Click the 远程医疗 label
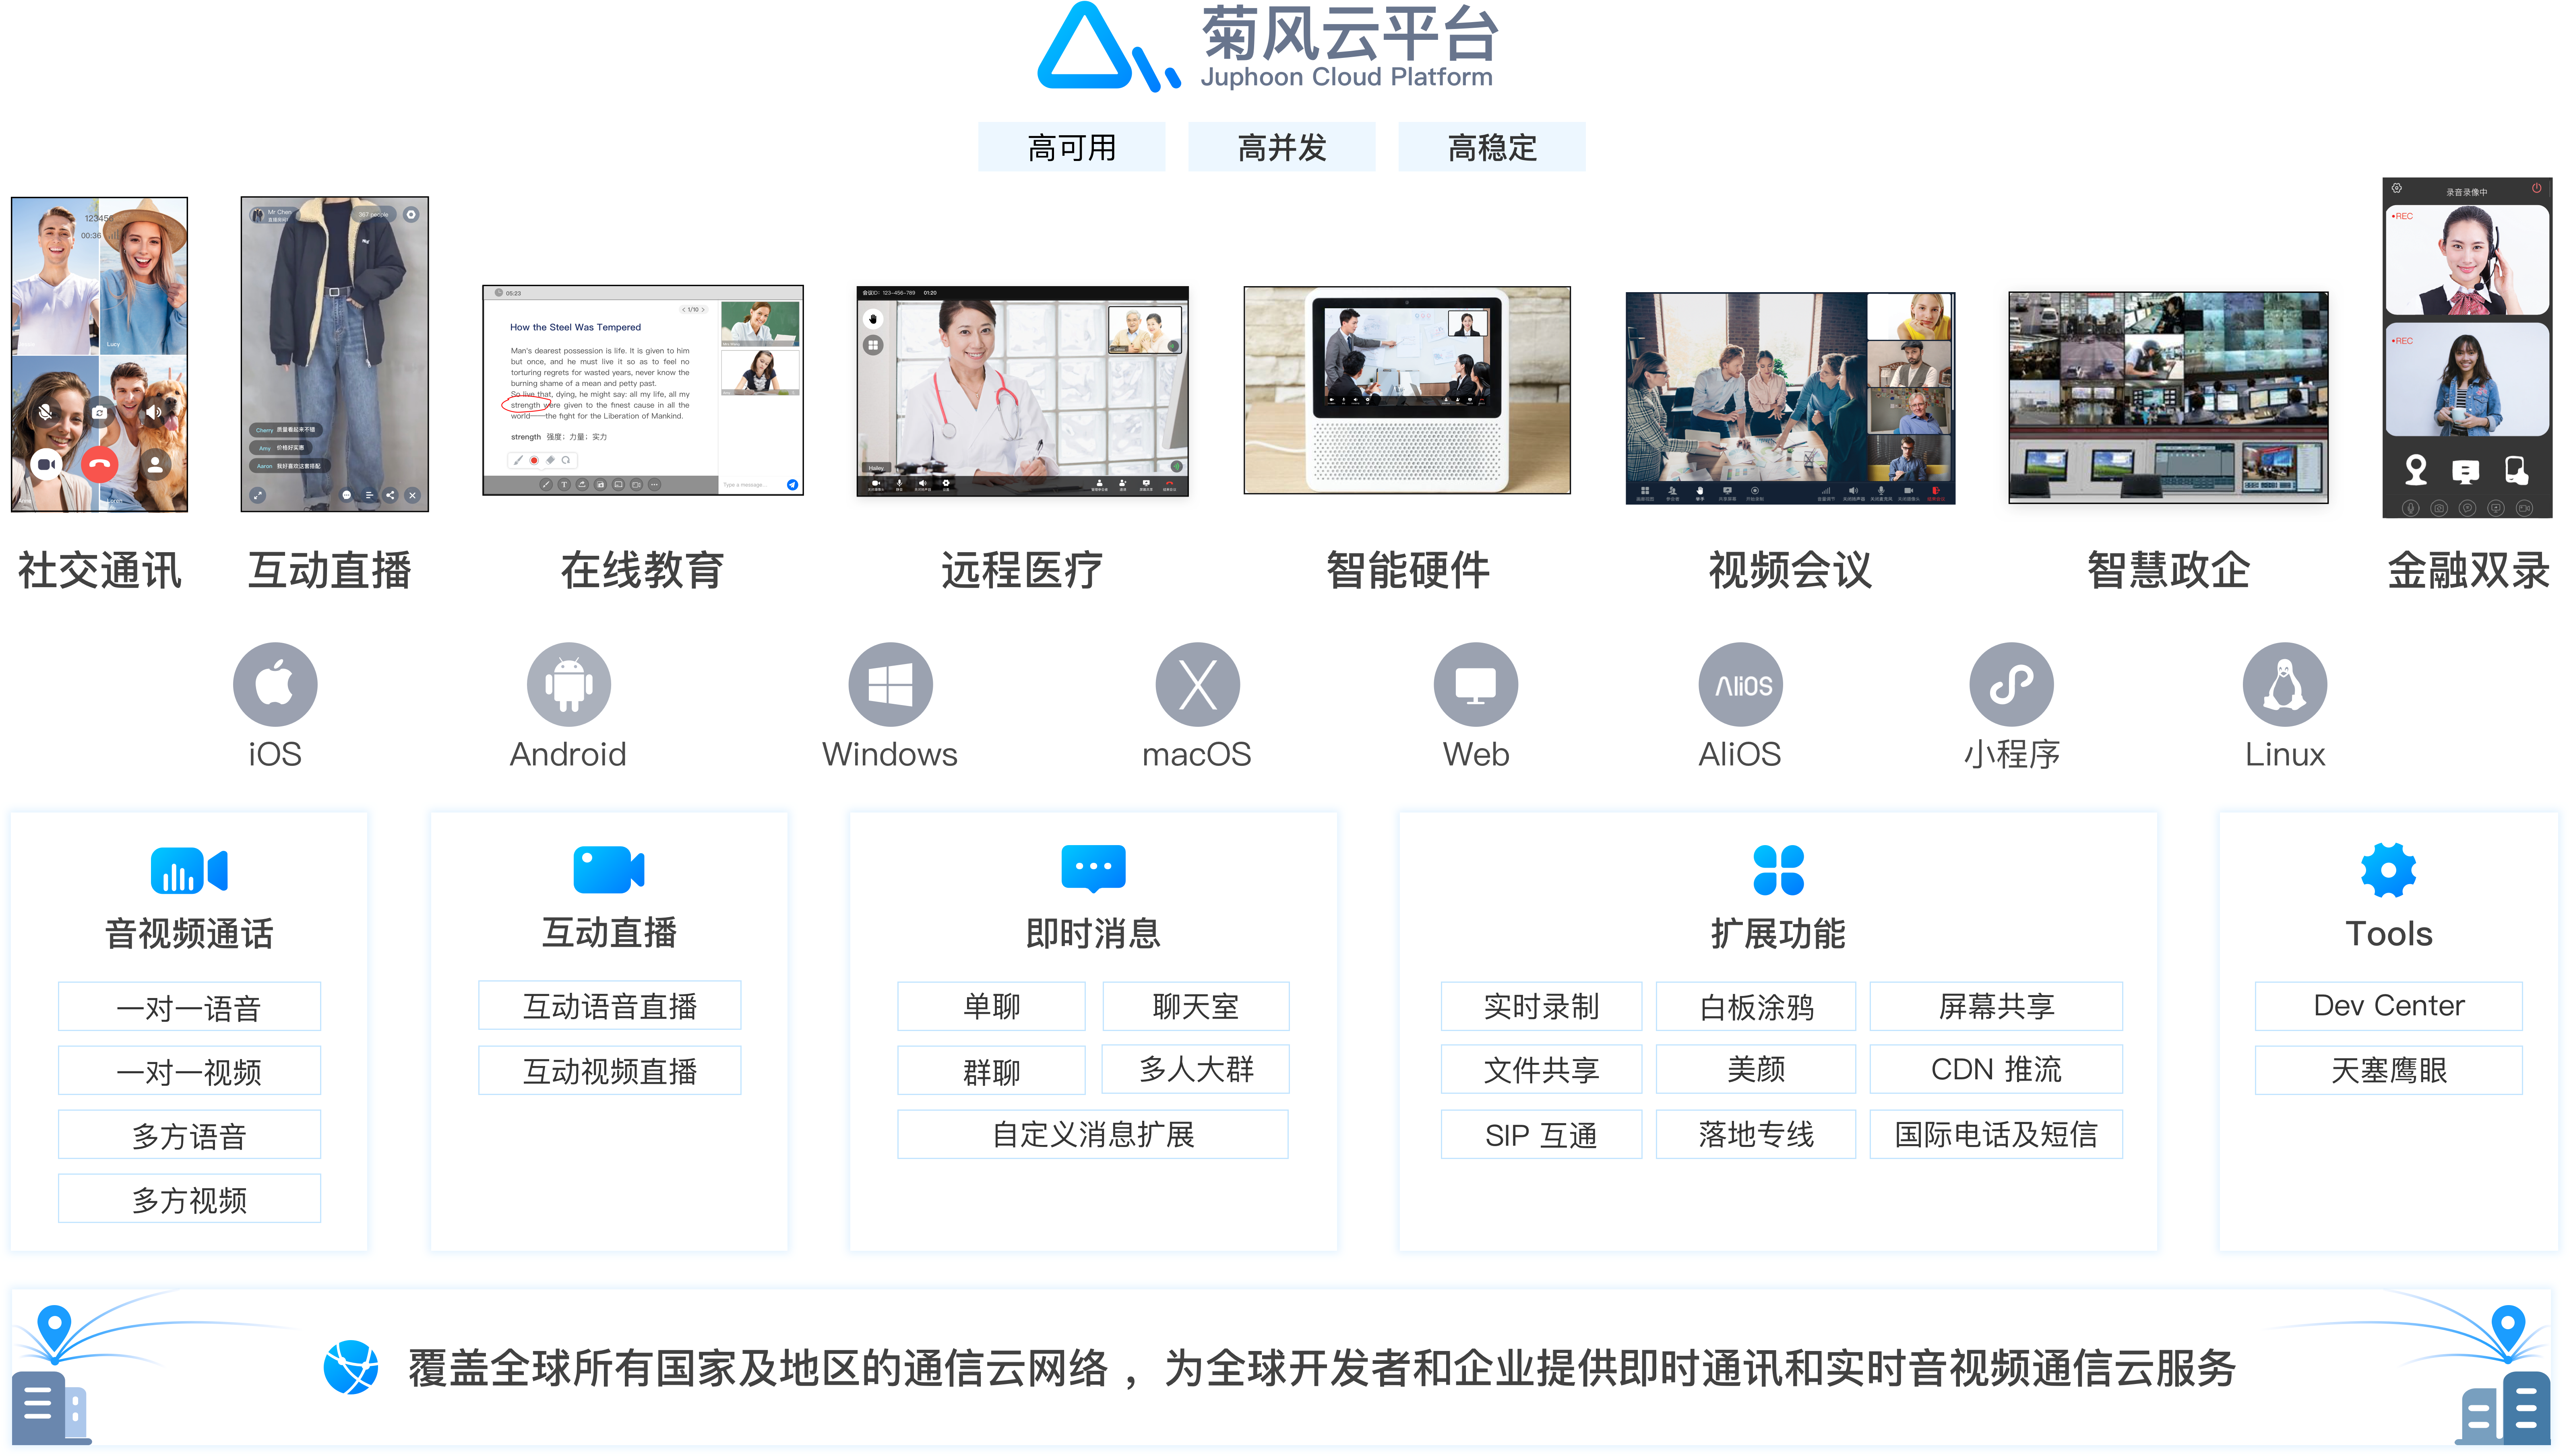The height and width of the screenshot is (1456, 2569). click(x=1022, y=570)
